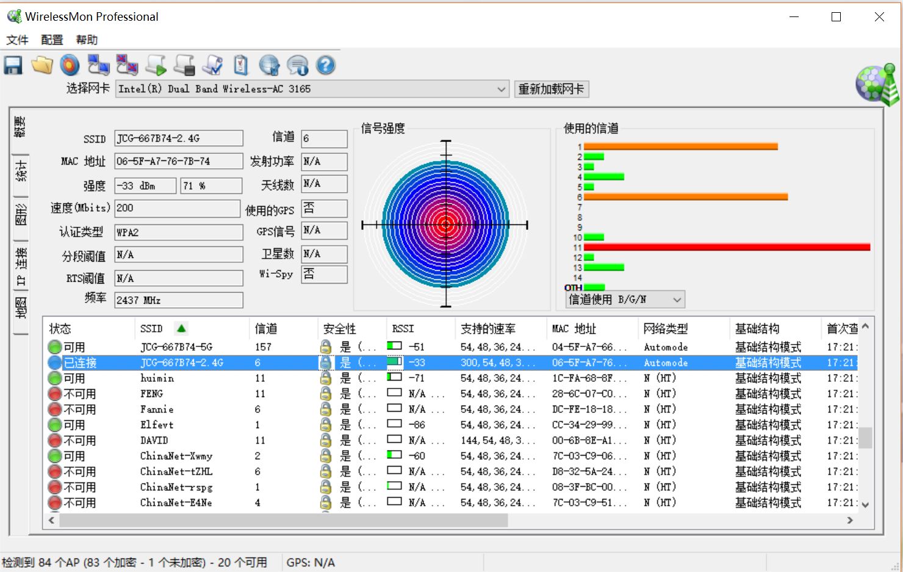Open the 选择网卡 network adapter dropdown
The image size is (903, 572).
[x=501, y=89]
